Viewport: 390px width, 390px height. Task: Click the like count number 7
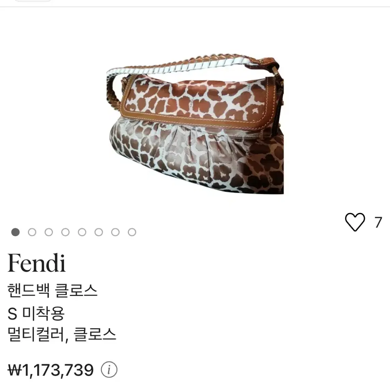378,222
